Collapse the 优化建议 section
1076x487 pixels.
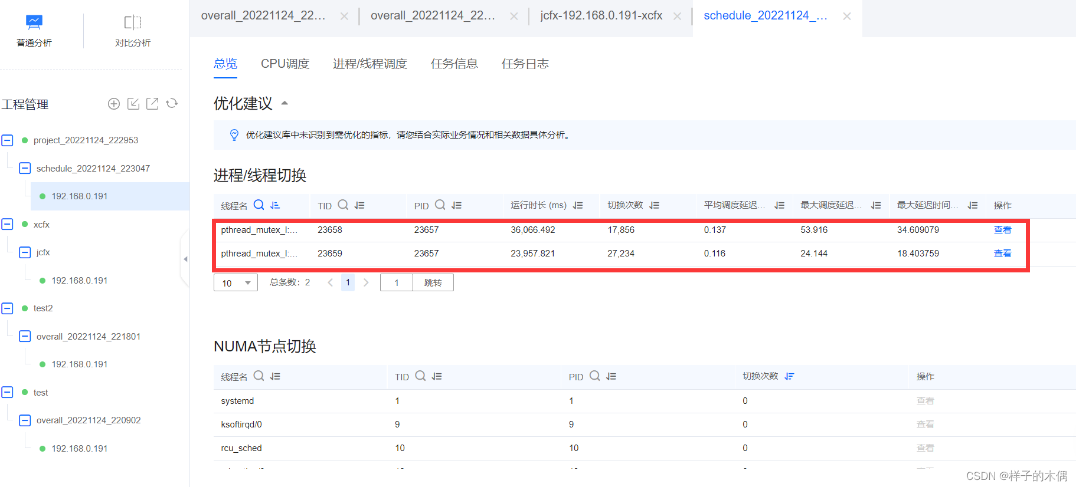coord(284,103)
